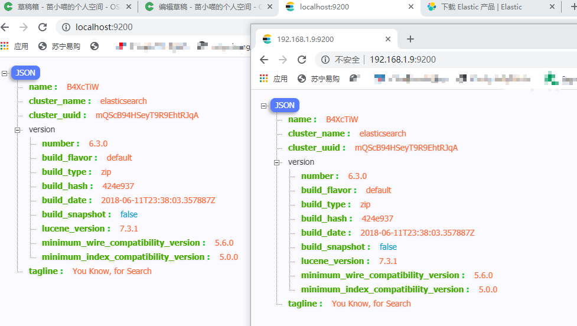This screenshot has width=577, height=326.
Task: Select the cluster_uuid value in the left window
Action: [x=147, y=115]
